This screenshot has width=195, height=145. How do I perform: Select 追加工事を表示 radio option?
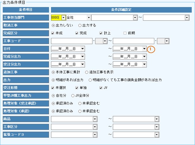tap(87, 72)
